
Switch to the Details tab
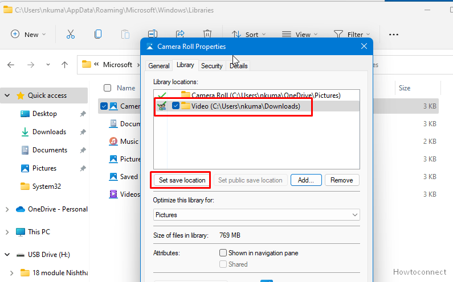click(239, 66)
